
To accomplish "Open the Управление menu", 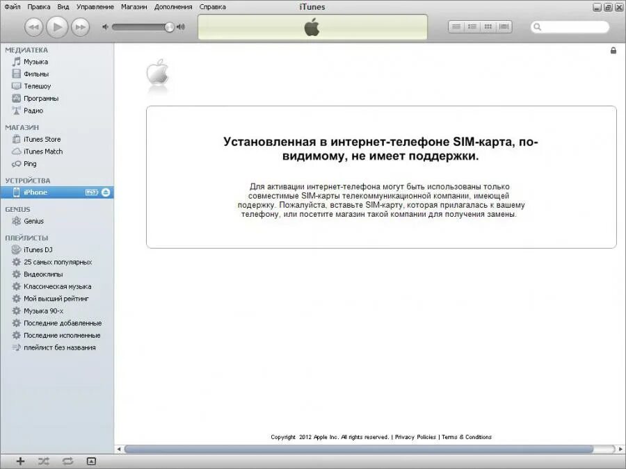I will point(95,7).
